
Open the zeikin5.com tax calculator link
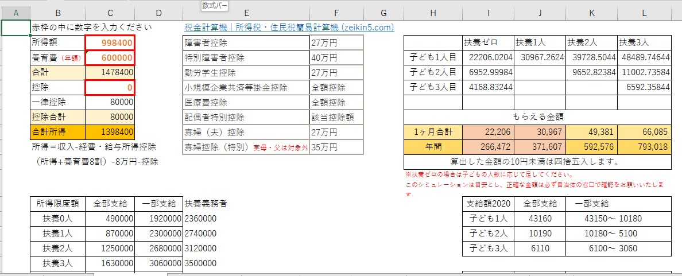[x=289, y=28]
